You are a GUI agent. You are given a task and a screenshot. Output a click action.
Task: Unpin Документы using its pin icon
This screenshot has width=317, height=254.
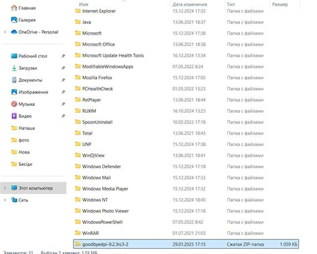pos(63,80)
